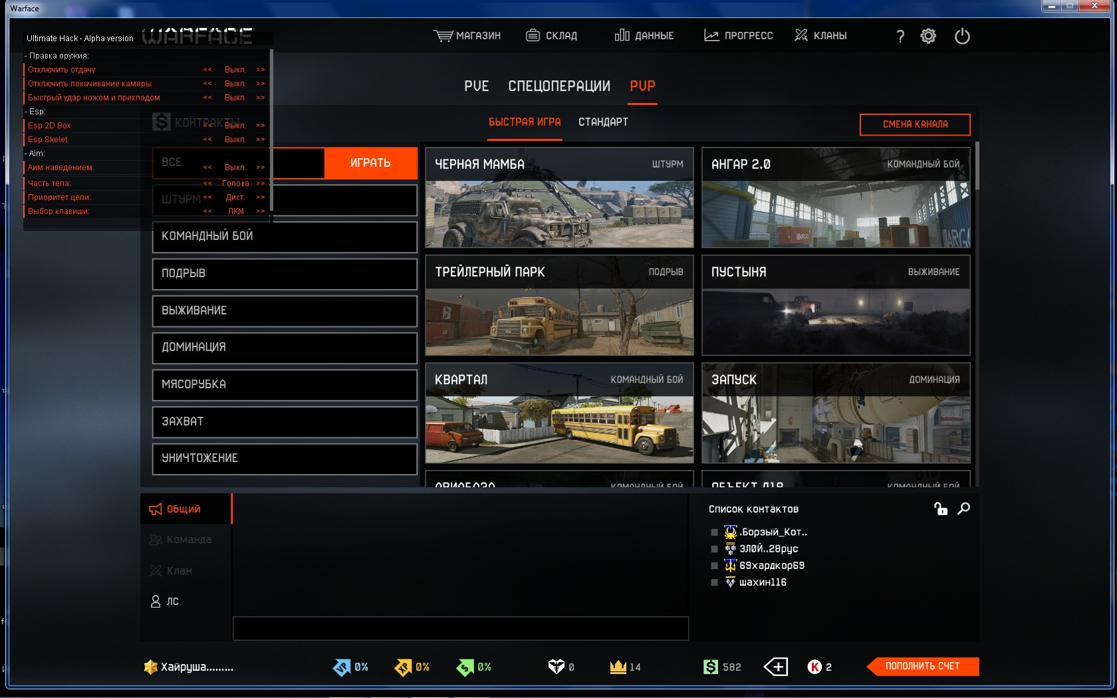
Task: Select the PVP tab
Action: click(x=642, y=86)
